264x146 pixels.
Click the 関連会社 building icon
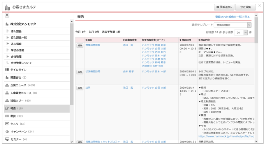point(7,77)
